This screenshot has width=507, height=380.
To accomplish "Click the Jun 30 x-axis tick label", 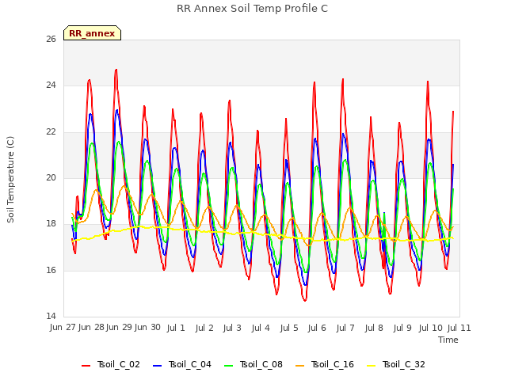I will click(x=147, y=328).
